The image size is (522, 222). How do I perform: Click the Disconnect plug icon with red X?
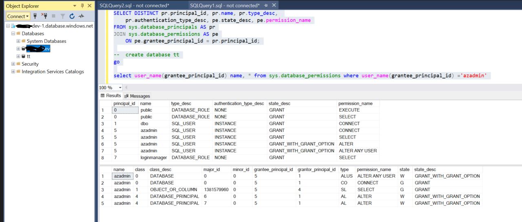[x=44, y=16]
